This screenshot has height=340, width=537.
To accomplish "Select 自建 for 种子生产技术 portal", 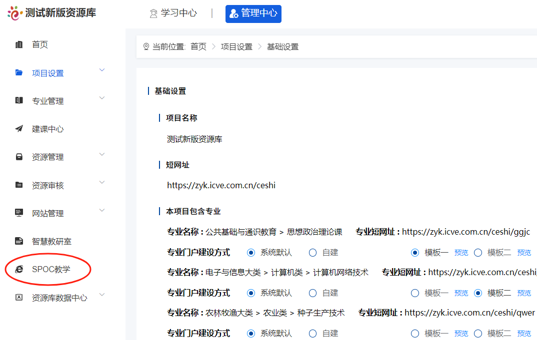I will [312, 334].
